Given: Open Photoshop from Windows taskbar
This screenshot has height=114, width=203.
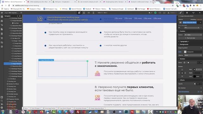Looking at the screenshot, I should (x=126, y=112).
